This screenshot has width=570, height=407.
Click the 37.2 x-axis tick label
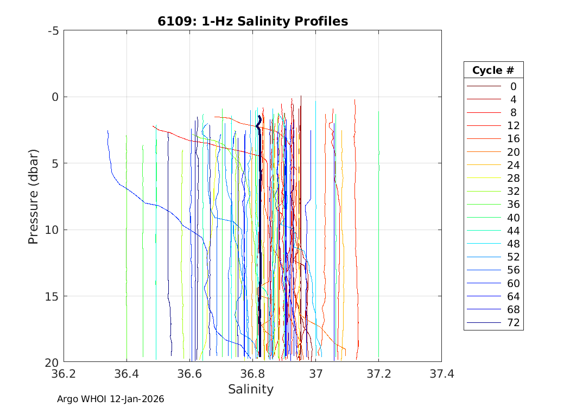[x=378, y=374]
